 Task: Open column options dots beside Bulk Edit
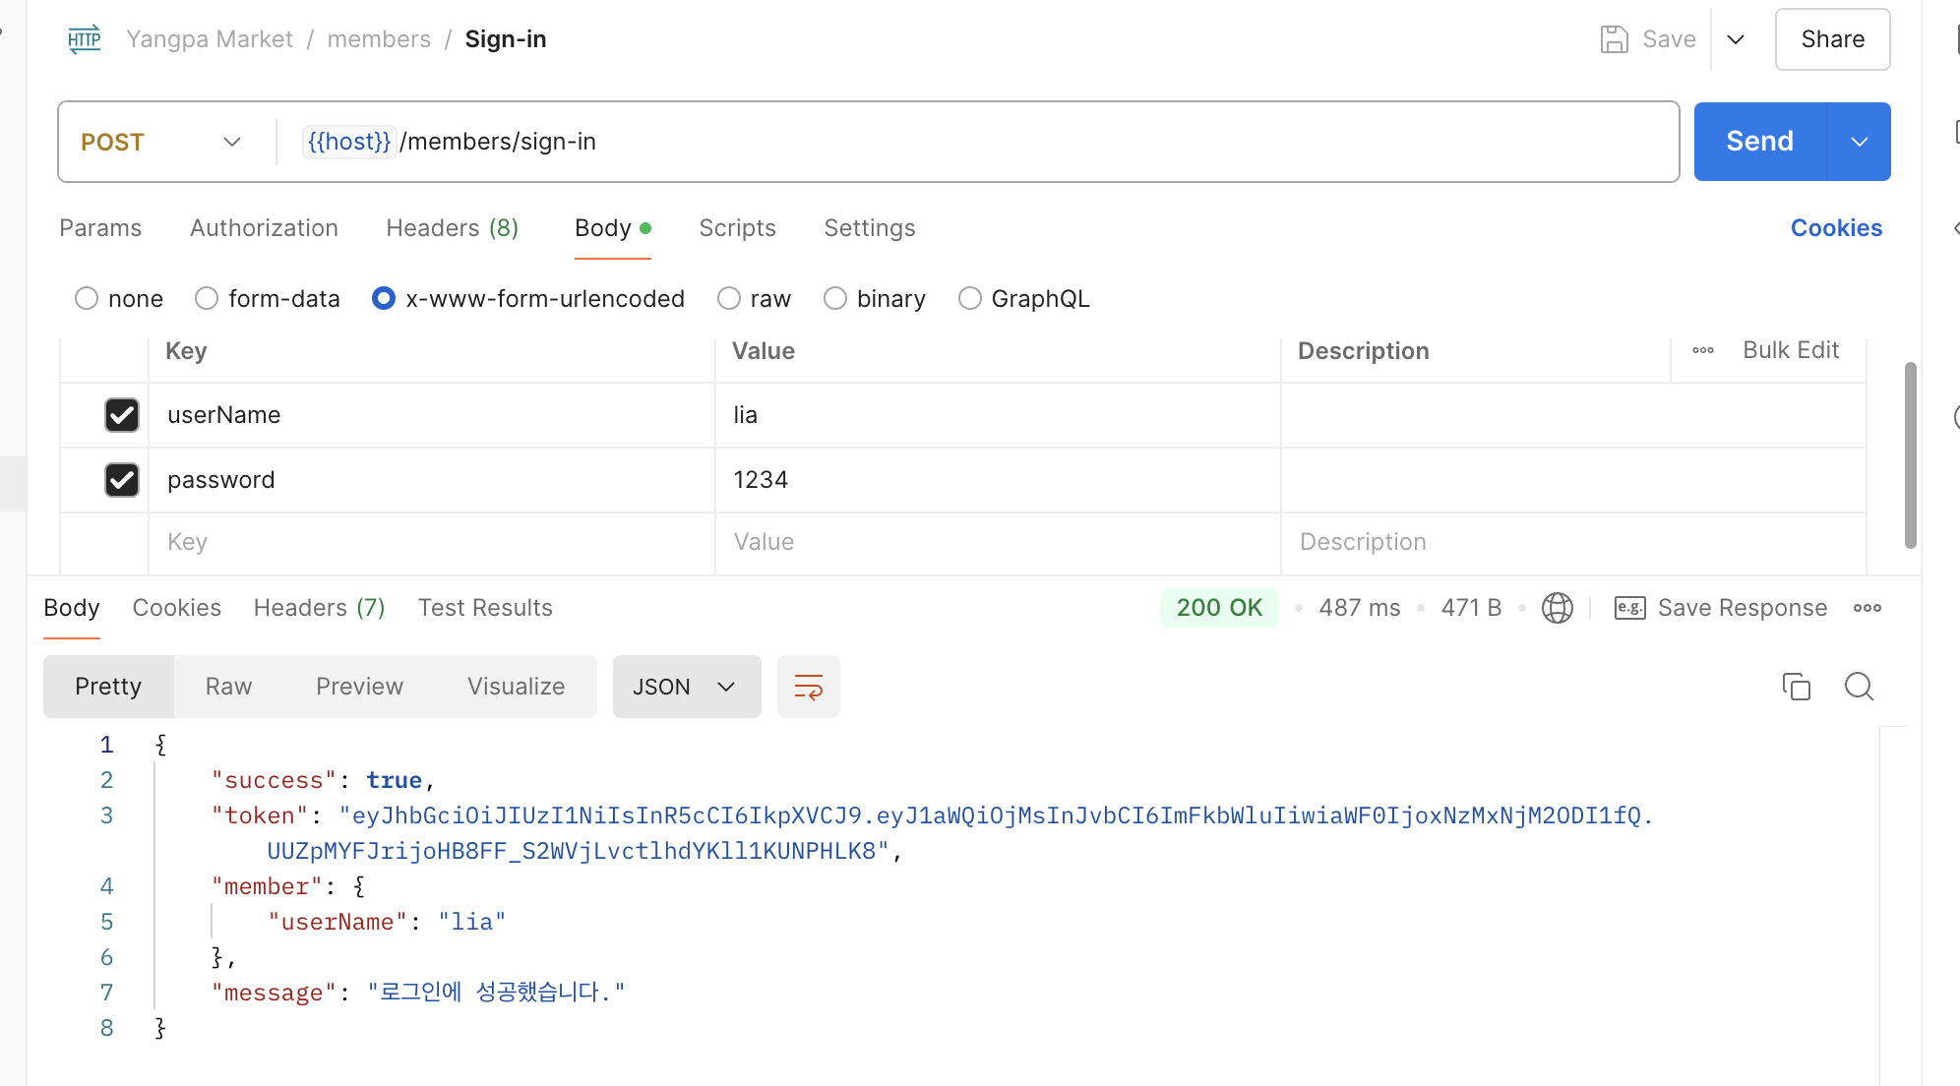click(1703, 350)
